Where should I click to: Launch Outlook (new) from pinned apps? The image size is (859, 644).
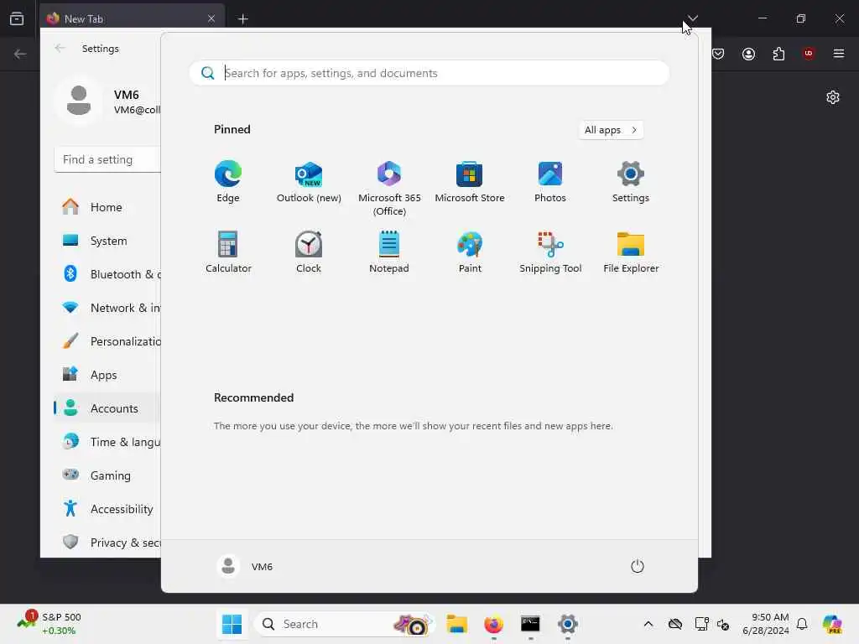click(x=309, y=182)
